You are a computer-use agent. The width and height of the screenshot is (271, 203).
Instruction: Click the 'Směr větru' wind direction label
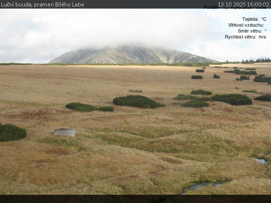[250, 31]
